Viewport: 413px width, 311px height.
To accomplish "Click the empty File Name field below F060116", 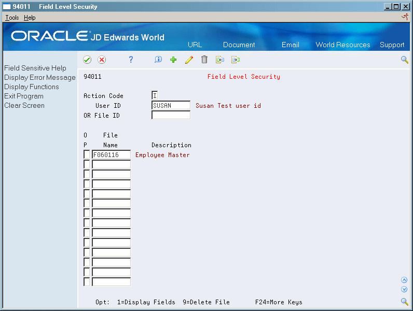I will click(111, 164).
